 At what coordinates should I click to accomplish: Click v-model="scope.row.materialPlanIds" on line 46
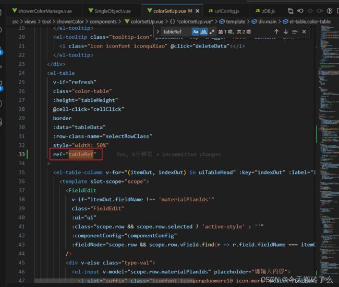click(x=157, y=272)
